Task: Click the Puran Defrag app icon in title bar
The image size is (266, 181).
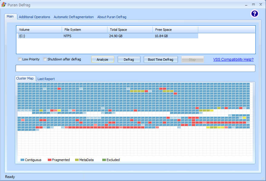Action: click(4, 5)
